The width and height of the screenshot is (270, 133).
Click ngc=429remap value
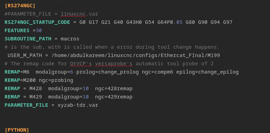(113, 97)
